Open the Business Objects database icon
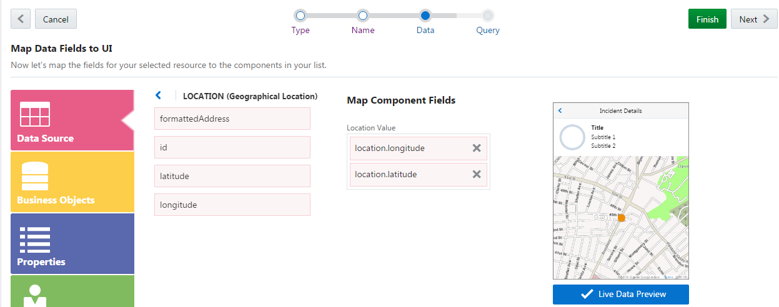Viewport: 779px width, 307px height. 35,177
